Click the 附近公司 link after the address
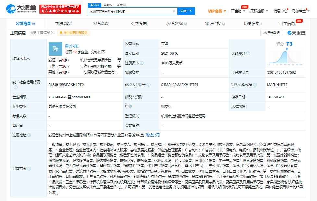 click(x=152, y=135)
